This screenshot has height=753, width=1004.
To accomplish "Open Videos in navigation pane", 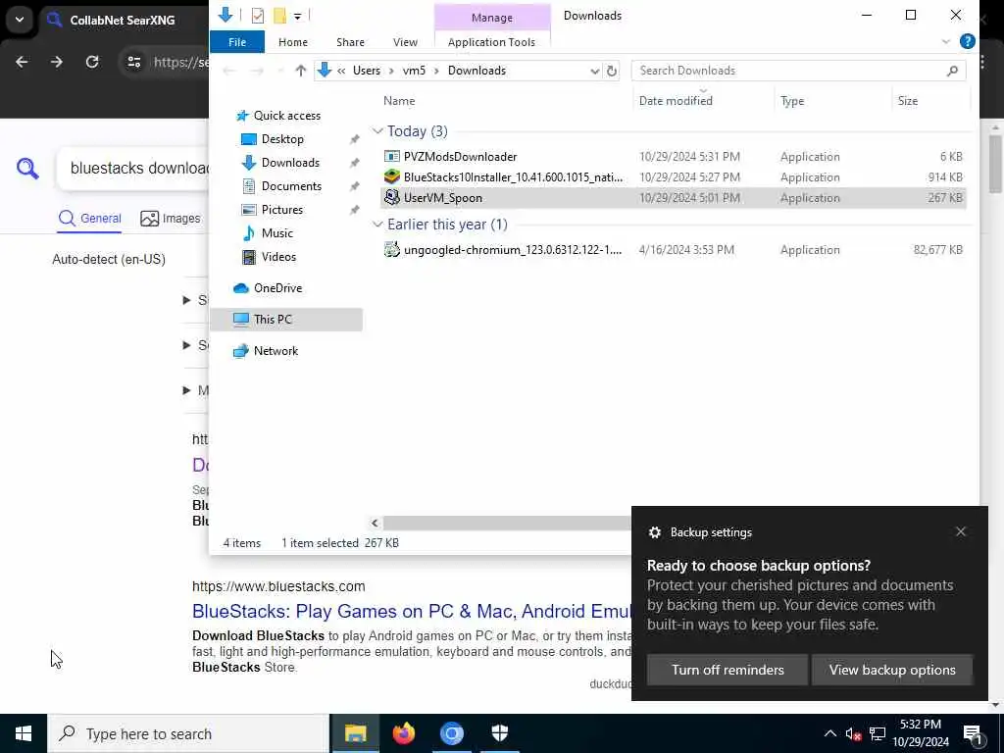I will [278, 257].
